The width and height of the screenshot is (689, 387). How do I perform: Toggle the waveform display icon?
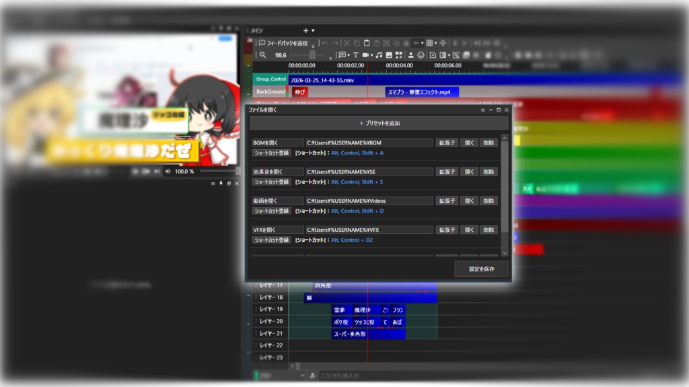tap(415, 42)
